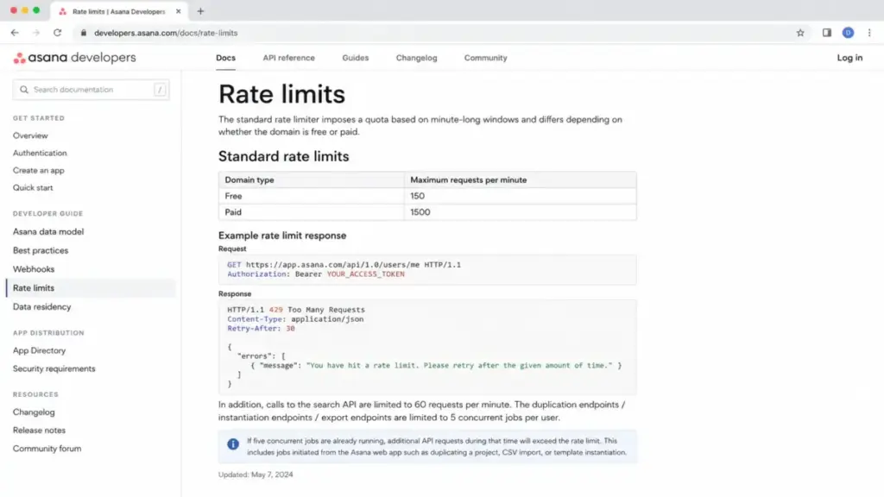
Task: Open Asana data model page
Action: (48, 231)
